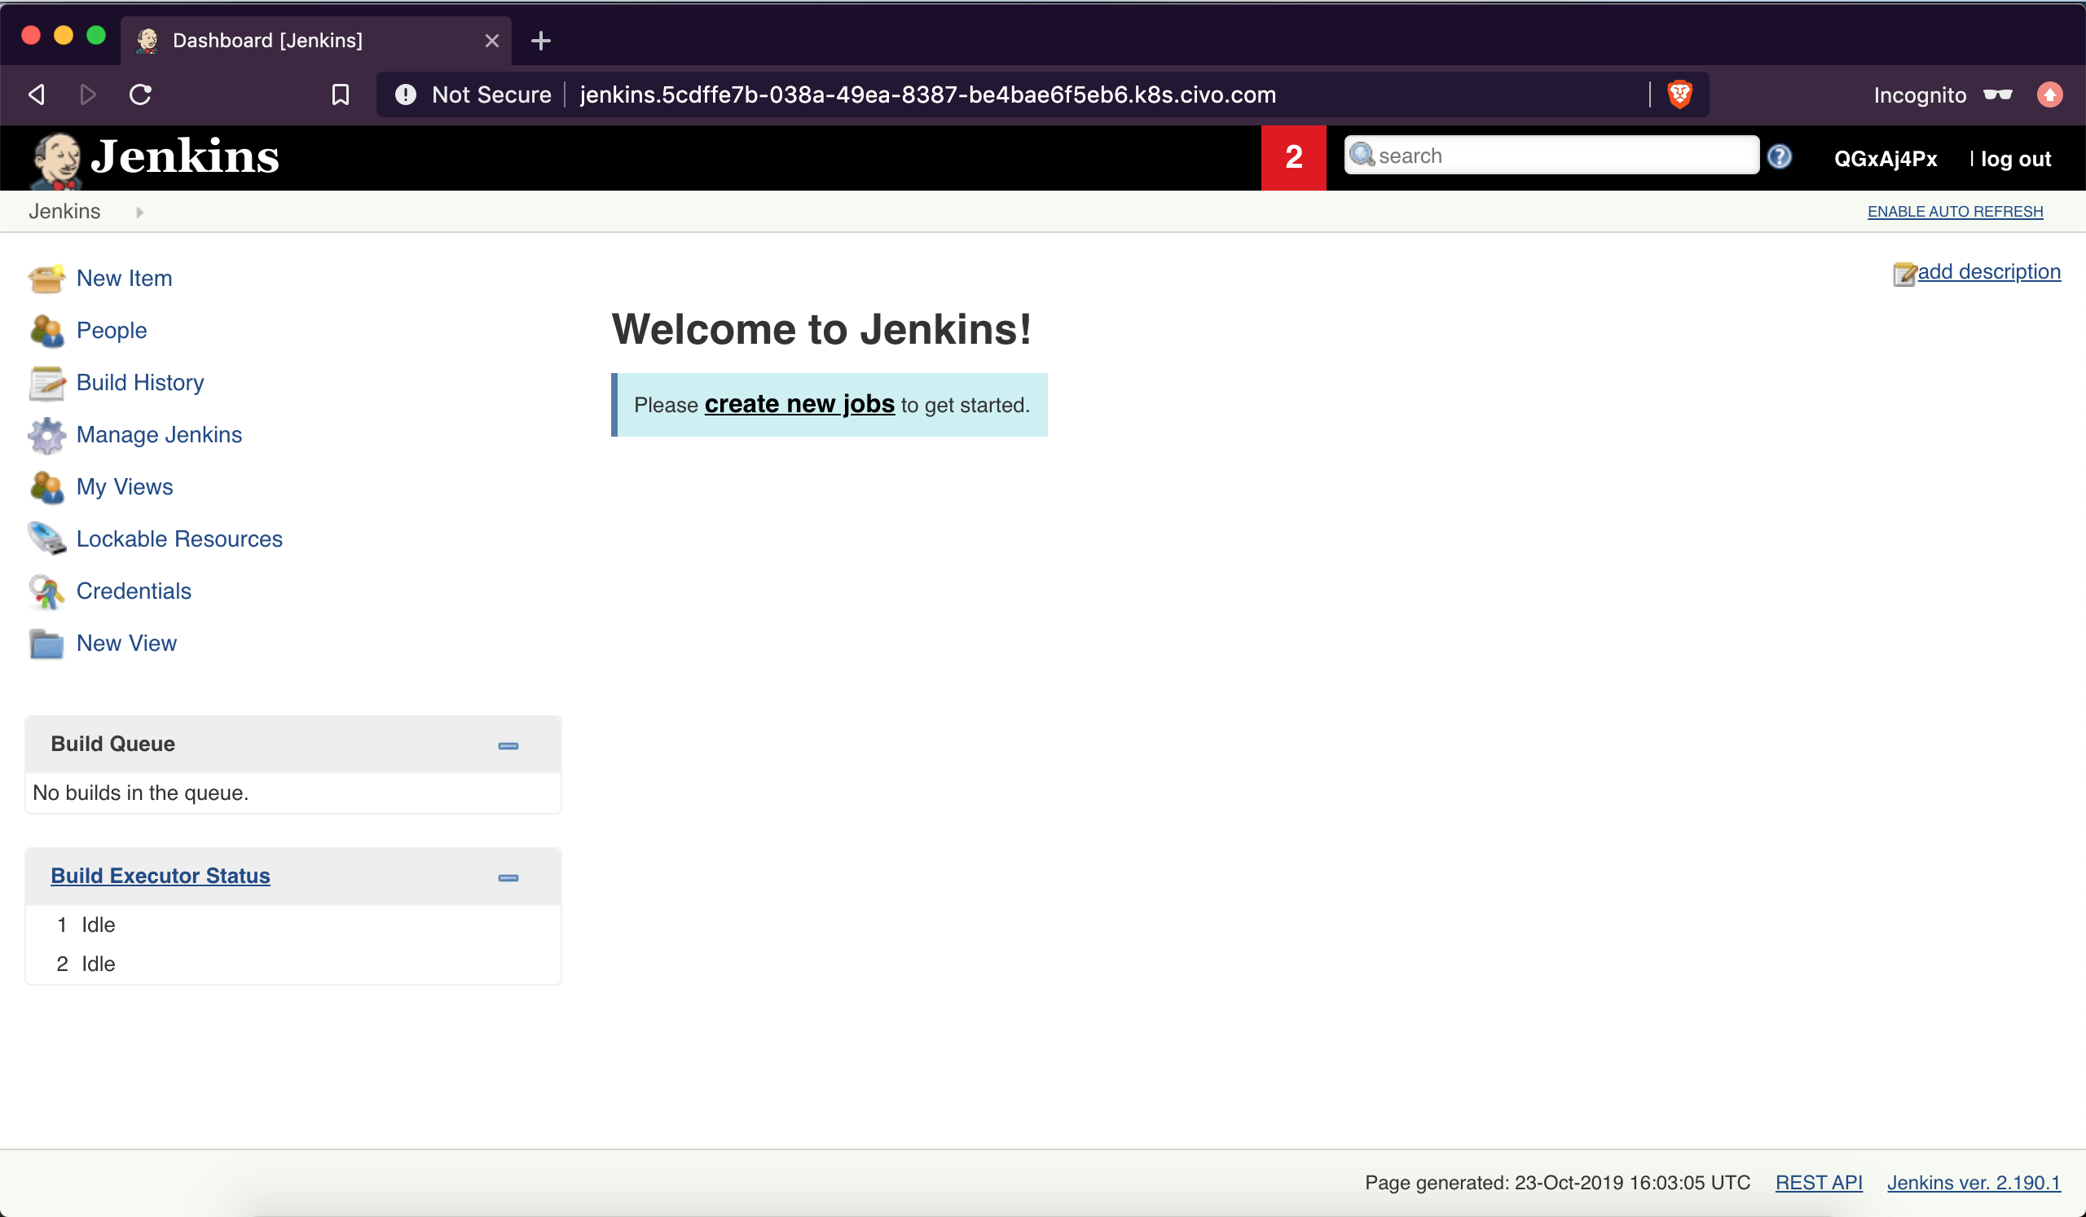
Task: Click the Build Queue panel title
Action: coord(112,744)
